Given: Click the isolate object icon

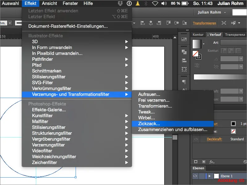Looking at the screenshot, I should point(224,23).
